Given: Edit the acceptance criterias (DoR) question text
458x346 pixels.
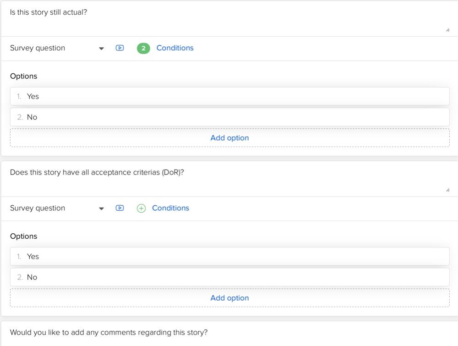Looking at the screenshot, I should coord(230,179).
